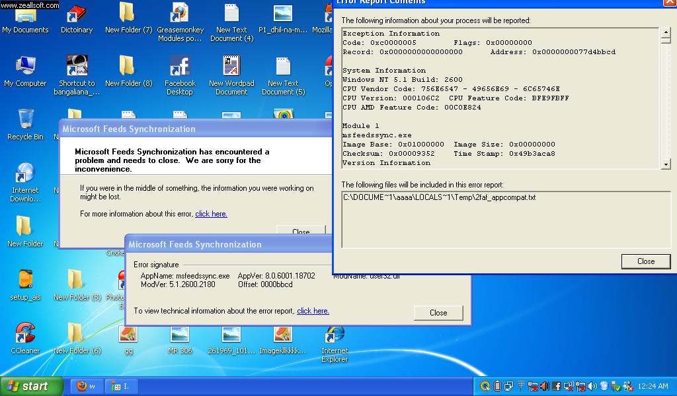Image resolution: width=677 pixels, height=396 pixels.
Task: Launch the Internet Explorer desktop shortcut
Action: click(335, 344)
